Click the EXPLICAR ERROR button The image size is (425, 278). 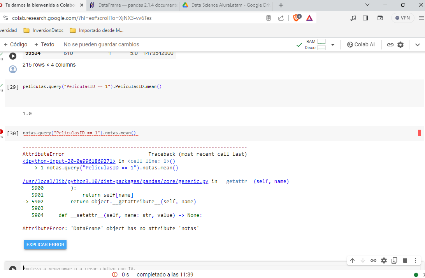(x=45, y=245)
